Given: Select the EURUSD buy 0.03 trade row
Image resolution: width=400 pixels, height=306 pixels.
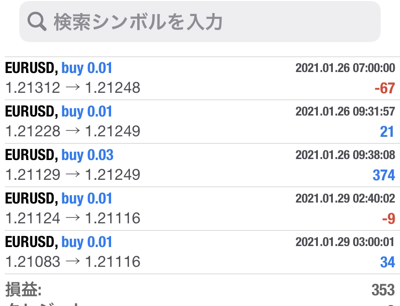Looking at the screenshot, I should tap(200, 165).
